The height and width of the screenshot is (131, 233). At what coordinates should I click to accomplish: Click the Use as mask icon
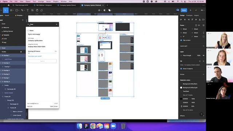click(104, 10)
